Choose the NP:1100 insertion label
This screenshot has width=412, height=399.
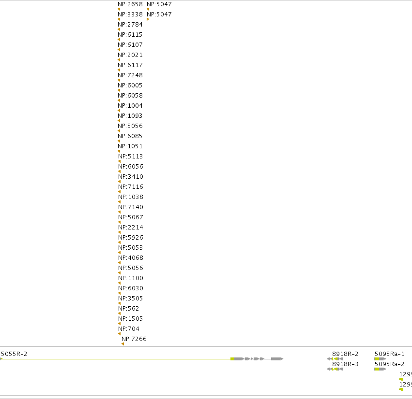131,278
